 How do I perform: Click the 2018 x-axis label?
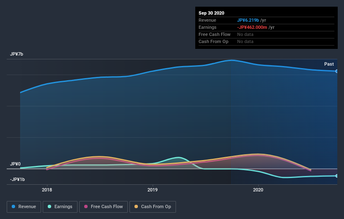click(47, 190)
